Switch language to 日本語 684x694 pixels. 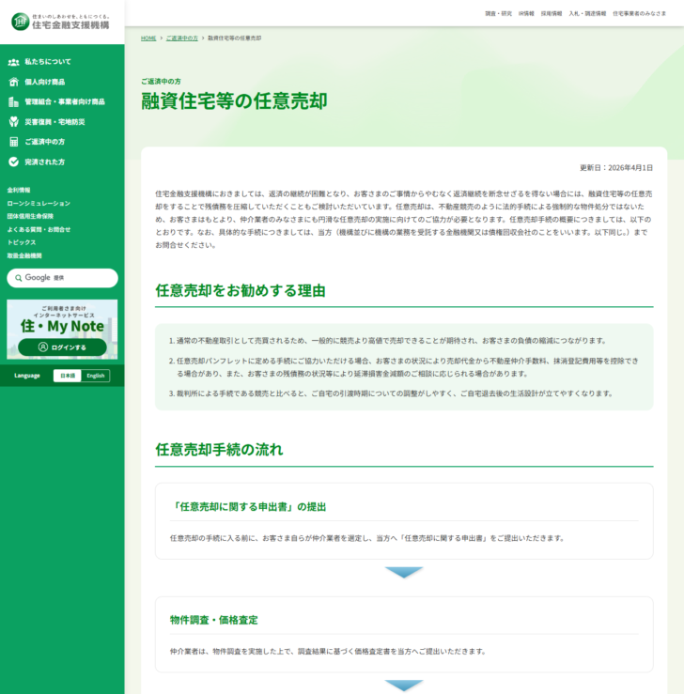click(68, 376)
